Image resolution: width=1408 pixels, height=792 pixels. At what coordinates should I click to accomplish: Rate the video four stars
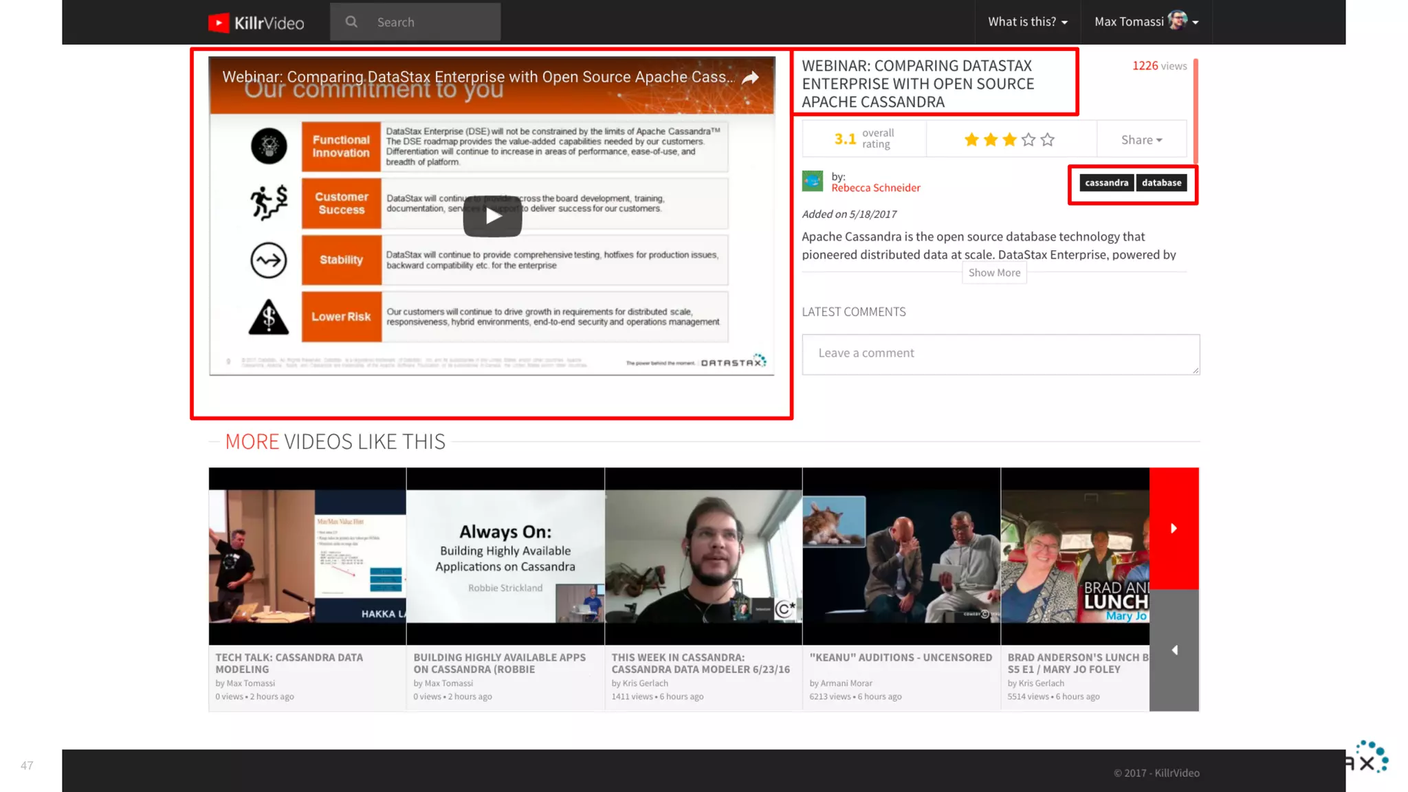(x=1028, y=140)
